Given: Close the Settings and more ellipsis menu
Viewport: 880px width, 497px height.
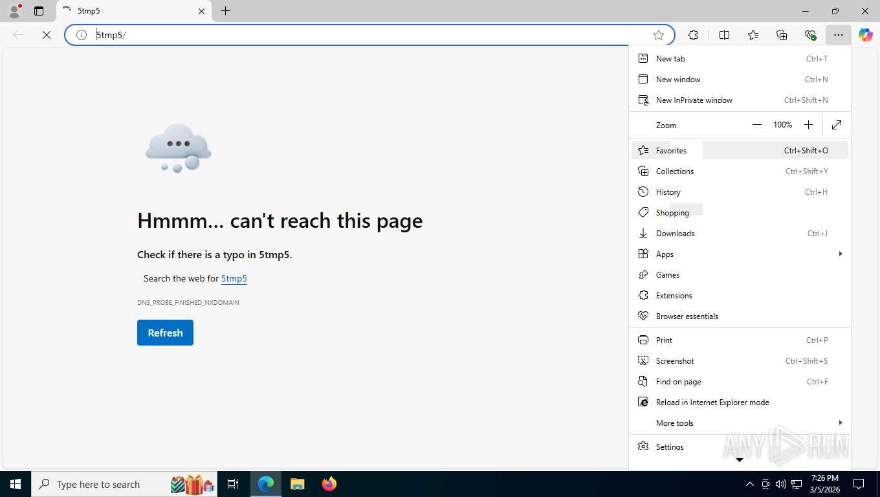Looking at the screenshot, I should coord(839,35).
